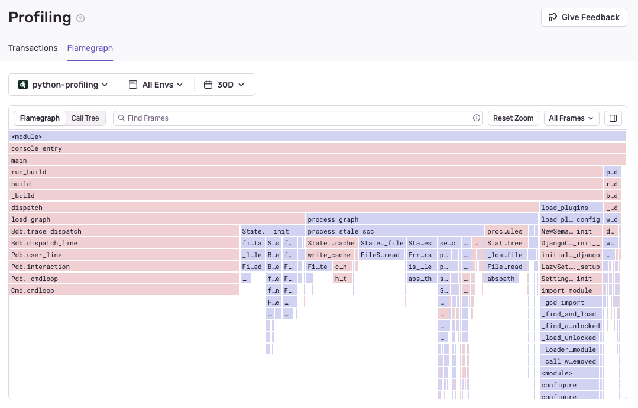Click the Django project icon
Screen dimensions: 638x408
(23, 85)
